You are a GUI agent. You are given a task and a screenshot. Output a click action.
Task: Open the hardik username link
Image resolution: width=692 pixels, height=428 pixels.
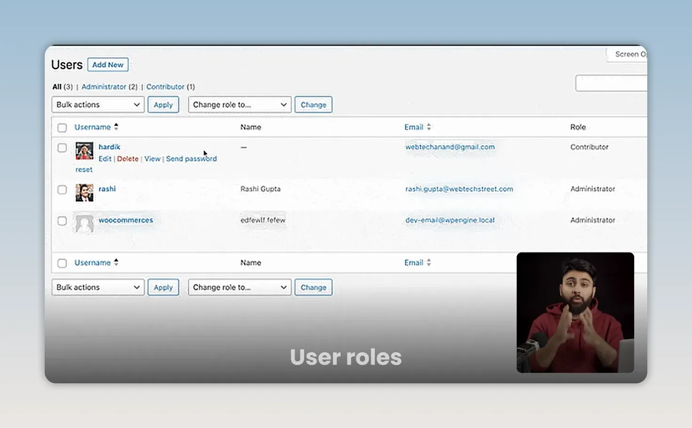tap(109, 147)
